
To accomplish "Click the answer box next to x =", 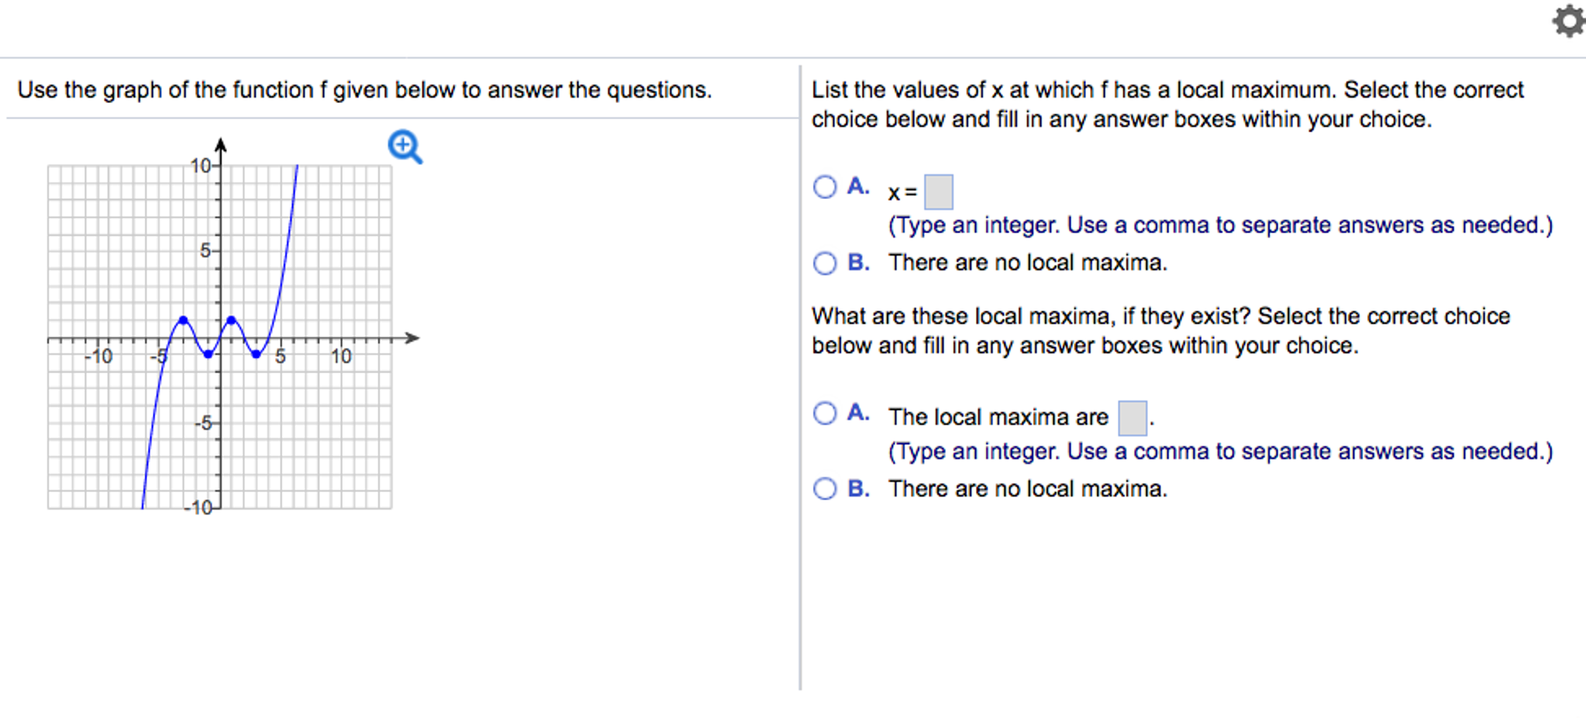I will 939,192.
